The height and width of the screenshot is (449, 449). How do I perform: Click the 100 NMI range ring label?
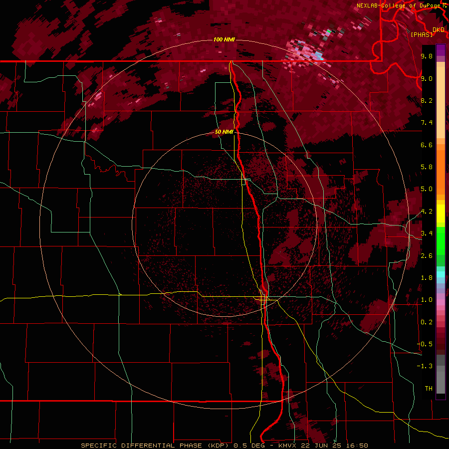click(224, 39)
